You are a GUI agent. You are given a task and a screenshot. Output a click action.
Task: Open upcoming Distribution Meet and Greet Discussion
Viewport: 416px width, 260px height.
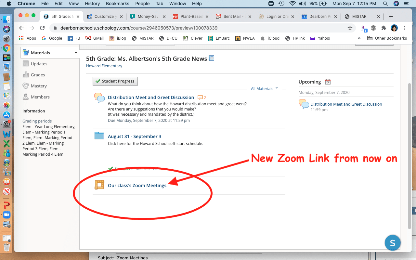346,104
